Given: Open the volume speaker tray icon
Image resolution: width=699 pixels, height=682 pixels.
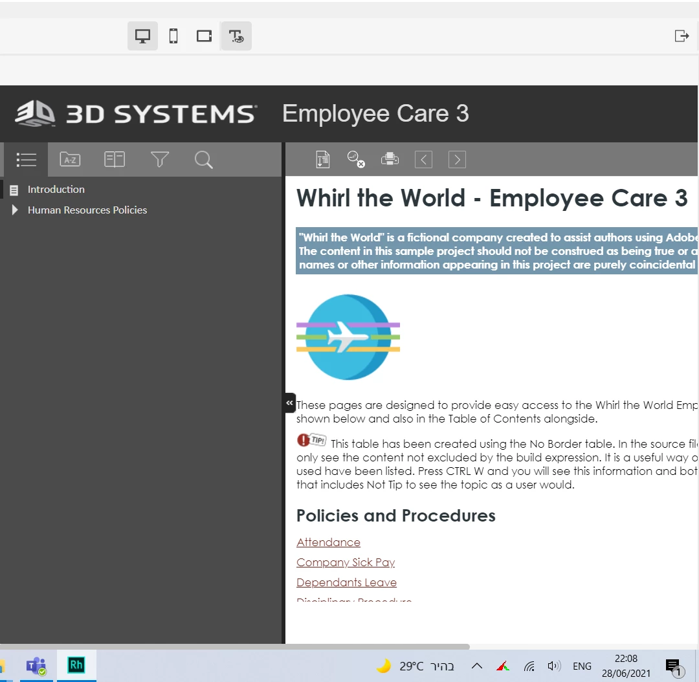Looking at the screenshot, I should [x=554, y=666].
